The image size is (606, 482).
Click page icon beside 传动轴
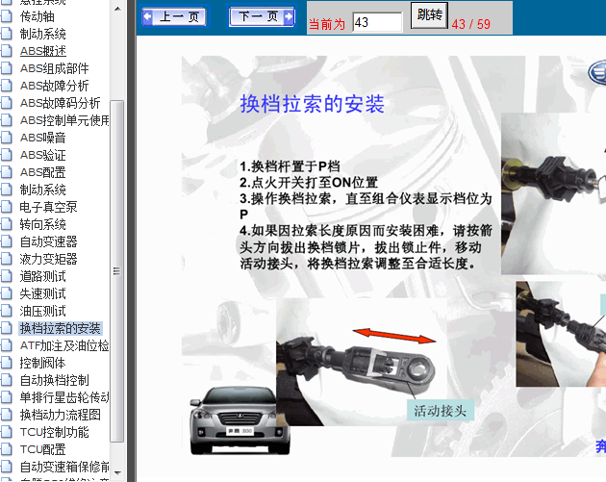point(6,16)
